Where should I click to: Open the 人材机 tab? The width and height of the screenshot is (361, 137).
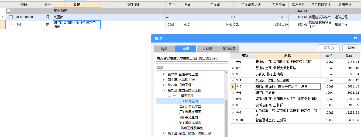tap(207, 49)
